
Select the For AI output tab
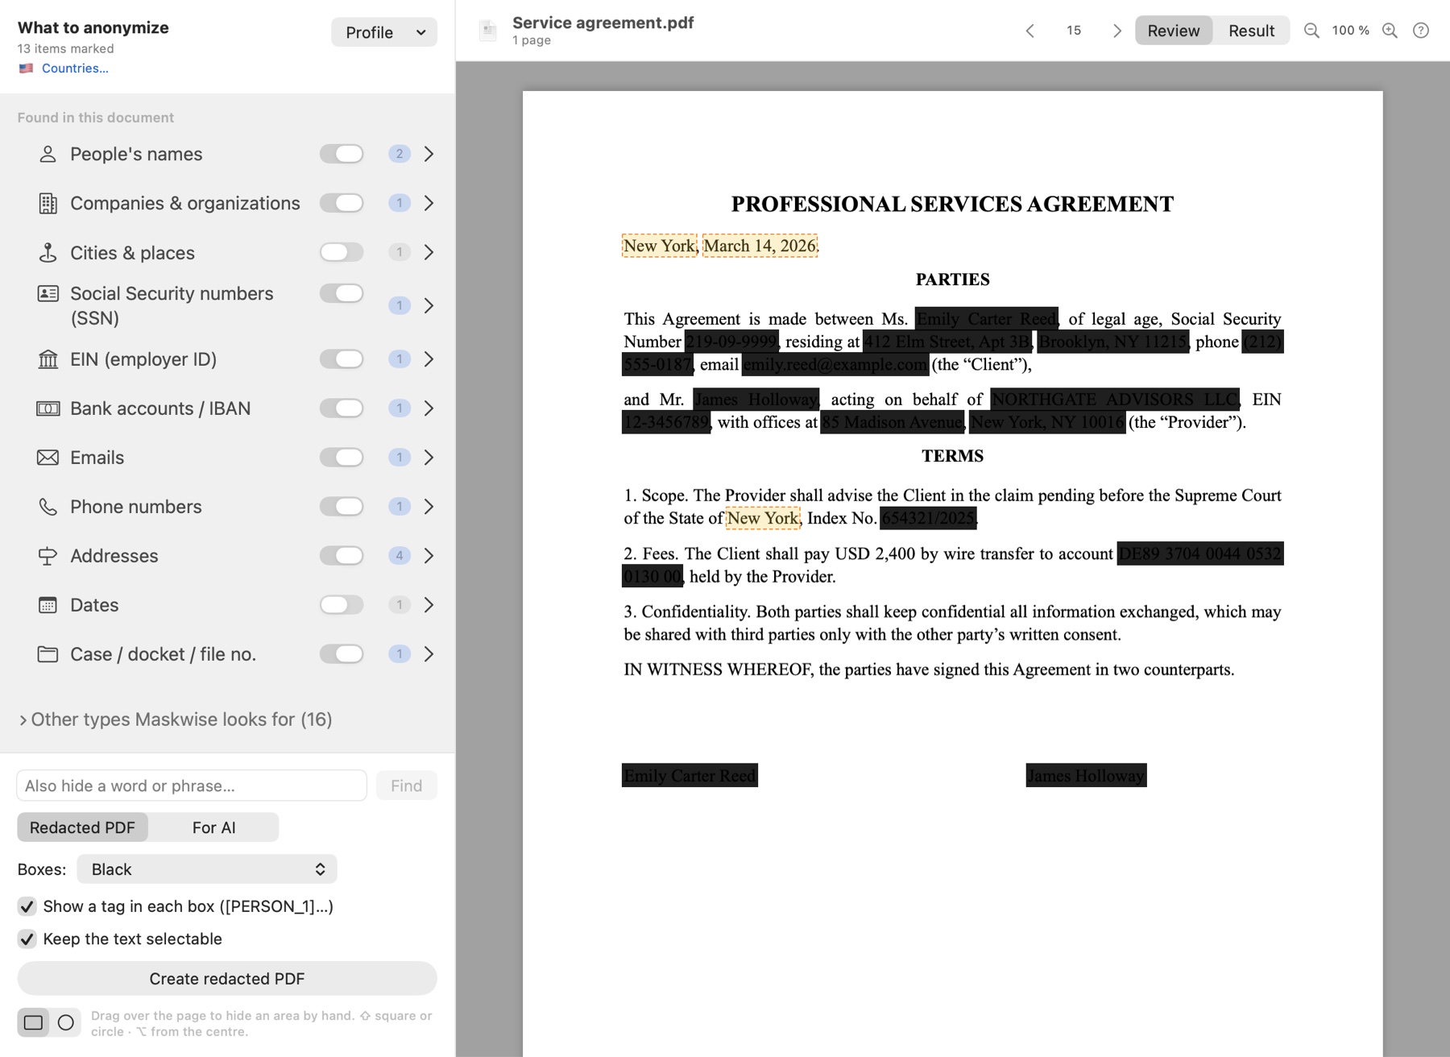click(213, 827)
